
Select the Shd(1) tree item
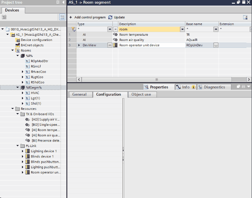[x=36, y=103]
